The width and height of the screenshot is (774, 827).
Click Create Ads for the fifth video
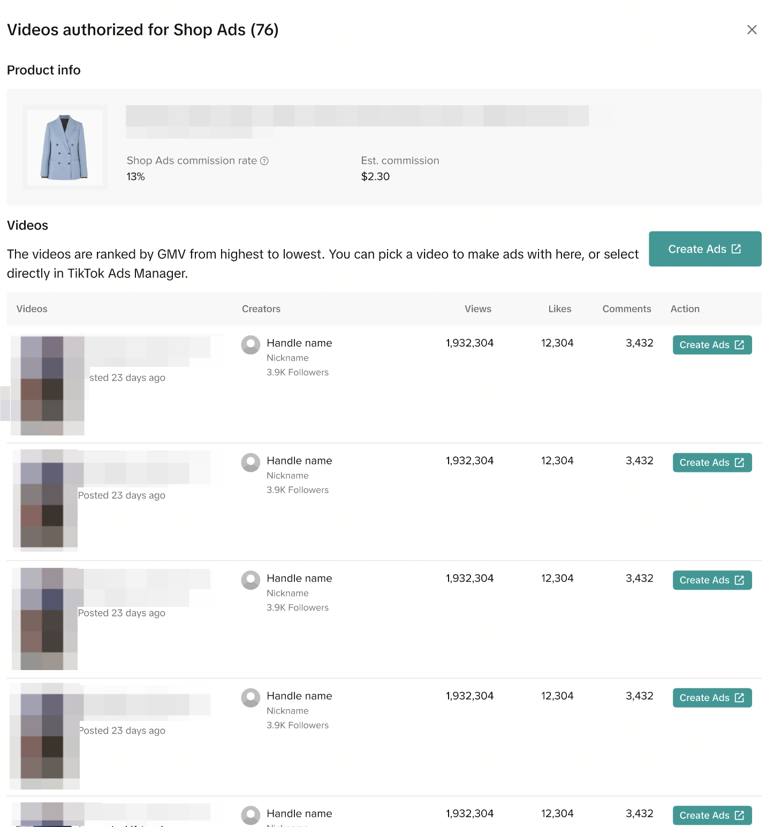tap(712, 815)
